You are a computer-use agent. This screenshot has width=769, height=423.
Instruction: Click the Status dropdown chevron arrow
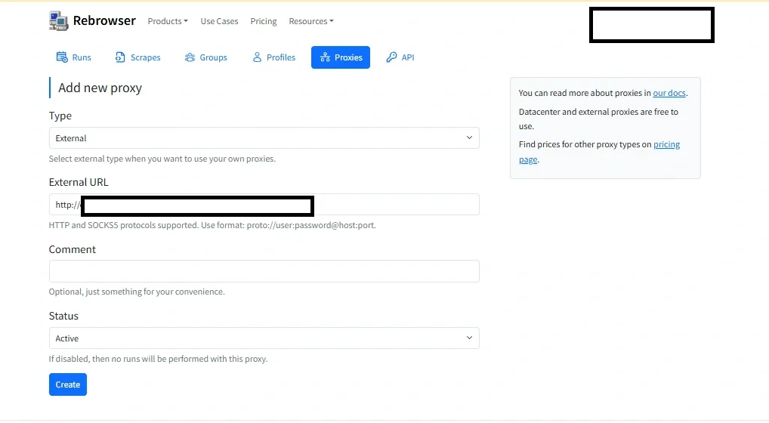click(469, 338)
